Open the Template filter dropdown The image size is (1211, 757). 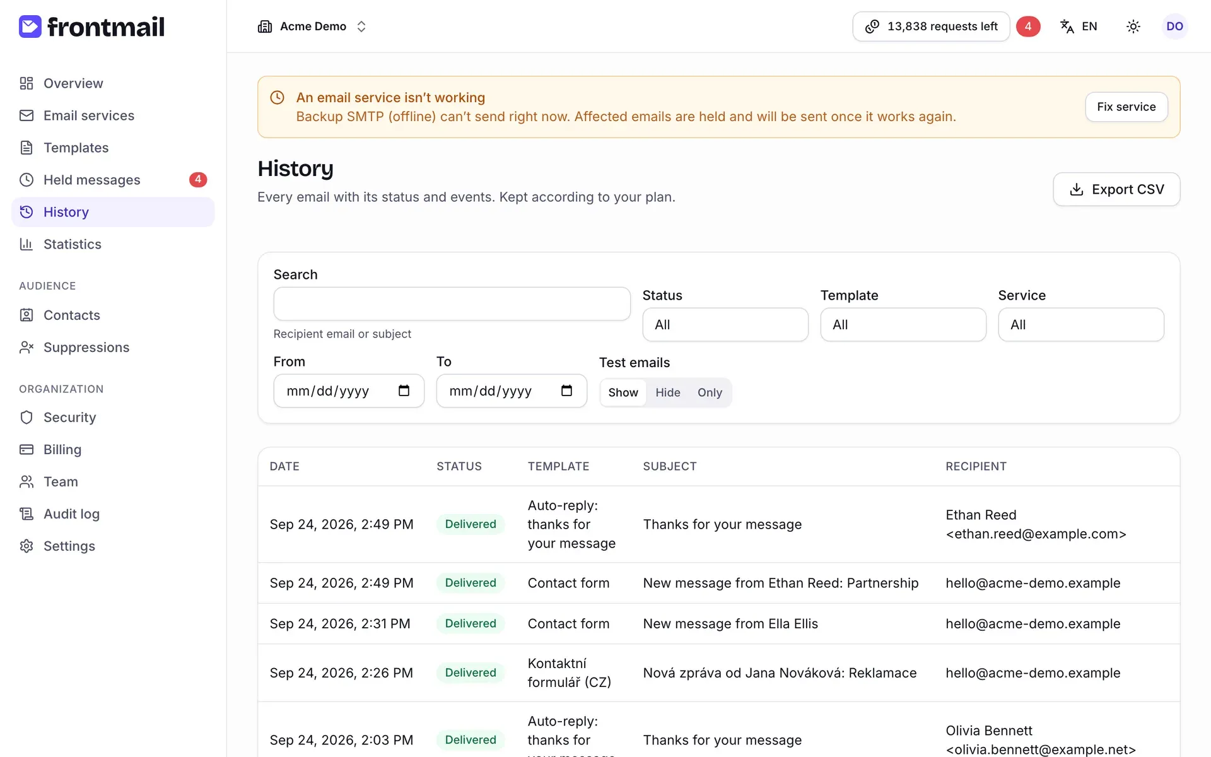903,325
